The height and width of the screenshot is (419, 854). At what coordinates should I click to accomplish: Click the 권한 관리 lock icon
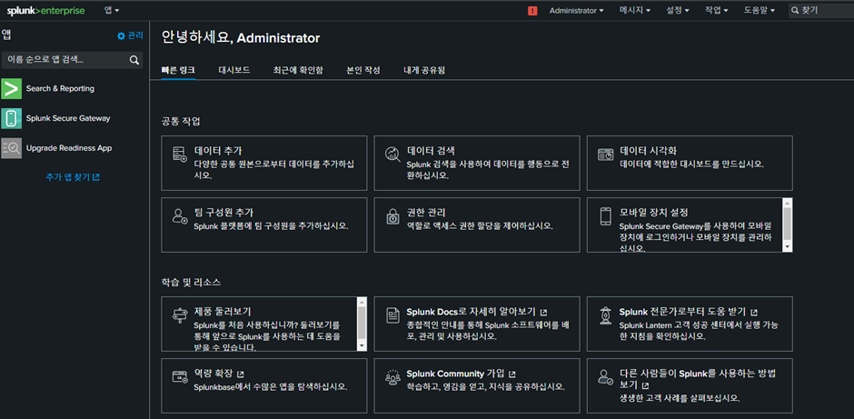tap(392, 215)
